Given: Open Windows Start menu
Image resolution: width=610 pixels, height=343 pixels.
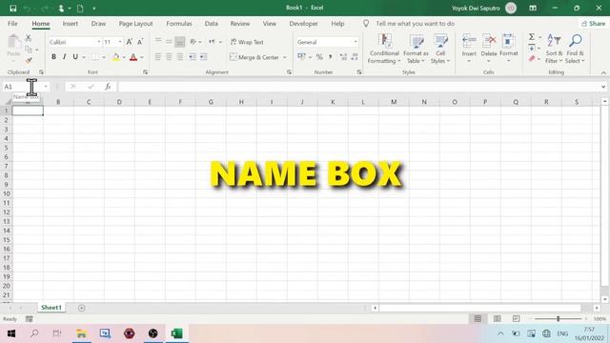Looking at the screenshot, I should 11,333.
